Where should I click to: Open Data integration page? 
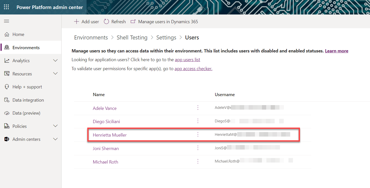pos(31,100)
